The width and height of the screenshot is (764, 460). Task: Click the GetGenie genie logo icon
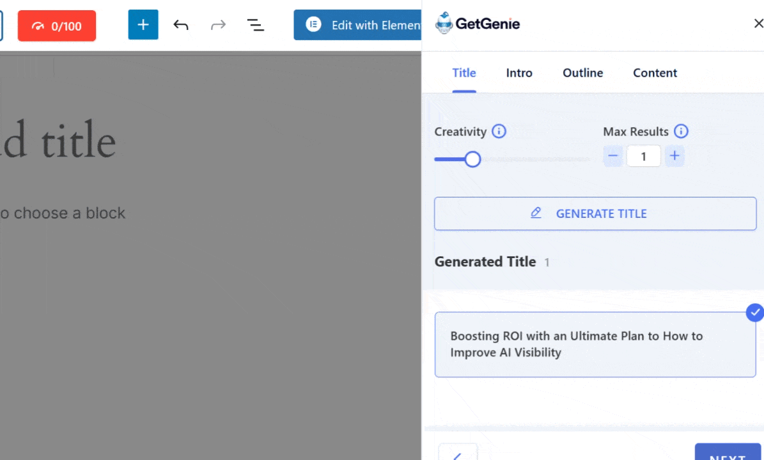click(444, 23)
